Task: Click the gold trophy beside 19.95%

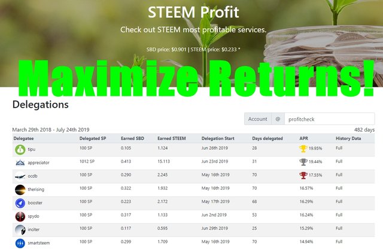Action: (x=303, y=148)
